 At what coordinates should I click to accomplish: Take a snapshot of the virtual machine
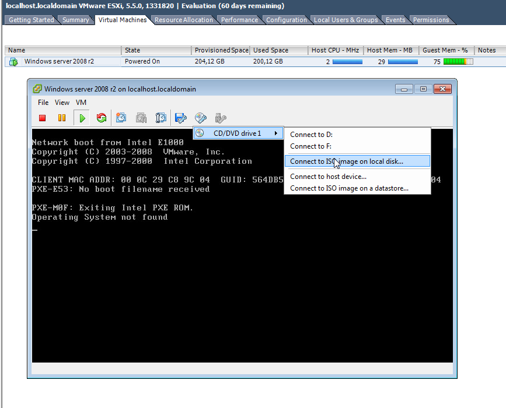point(121,118)
